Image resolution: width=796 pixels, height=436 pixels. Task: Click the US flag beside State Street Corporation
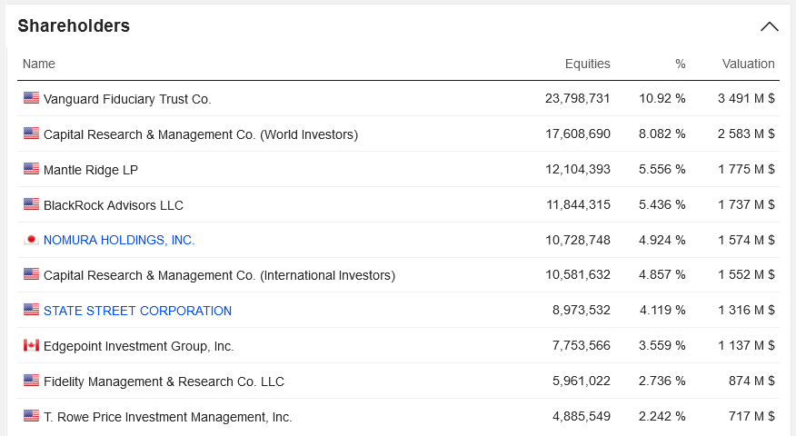[x=31, y=310]
